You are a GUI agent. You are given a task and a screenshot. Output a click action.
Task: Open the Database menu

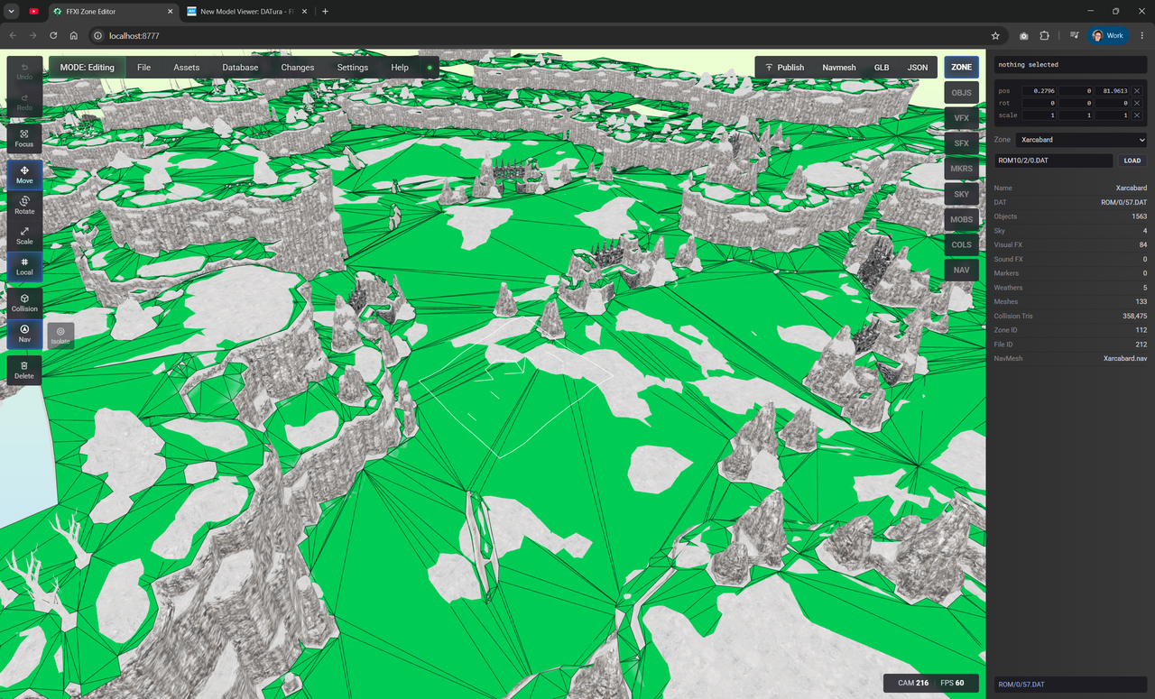(x=240, y=68)
